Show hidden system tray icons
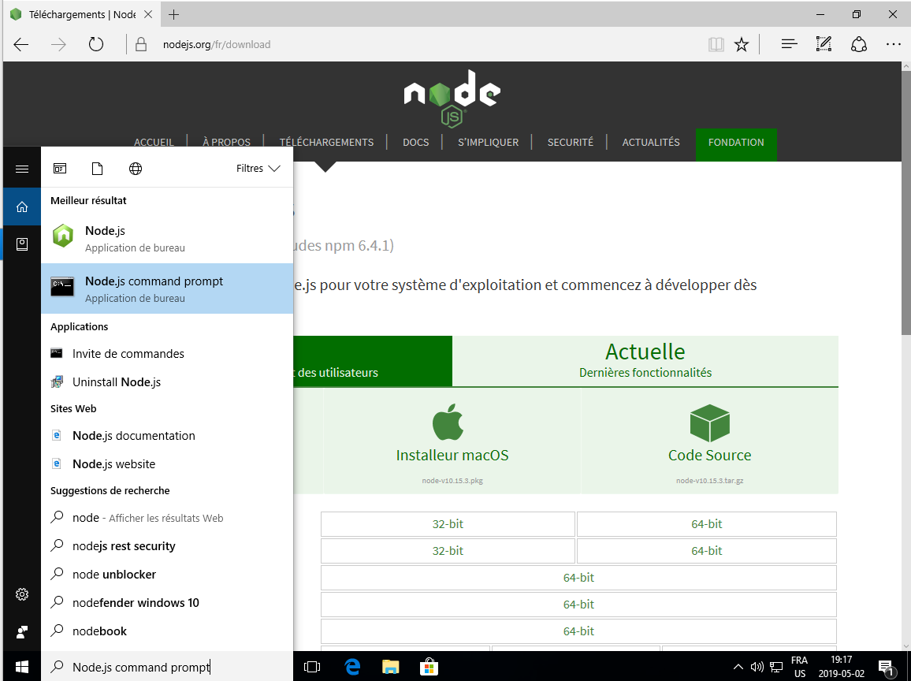 click(x=738, y=666)
